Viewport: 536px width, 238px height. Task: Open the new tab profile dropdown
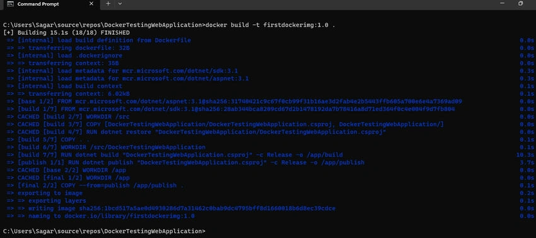point(120,4)
